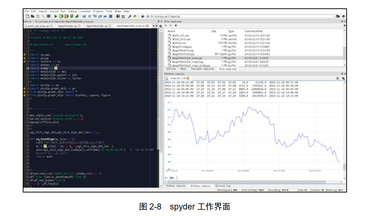Click Maximize current pane icon
Screen dimensions: 369x216
(x=118, y=16)
